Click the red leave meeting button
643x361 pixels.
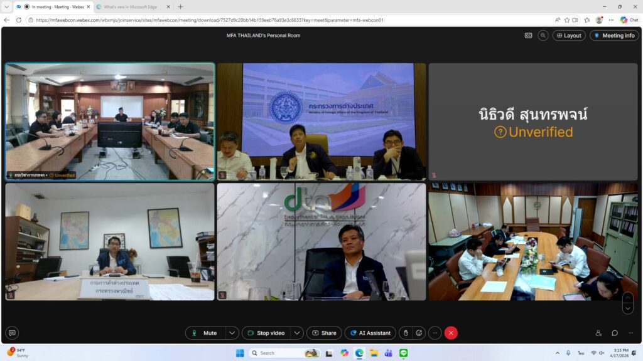point(451,333)
